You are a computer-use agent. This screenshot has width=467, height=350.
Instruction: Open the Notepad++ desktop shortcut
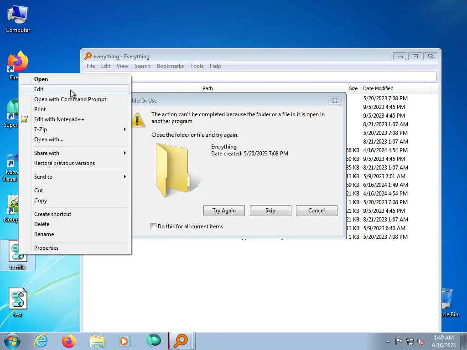[x=11, y=209]
